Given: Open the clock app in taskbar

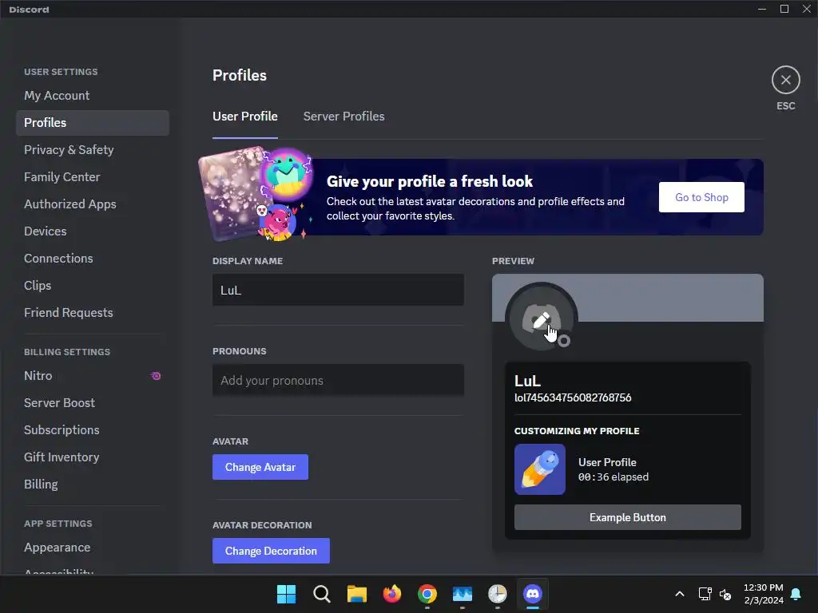Looking at the screenshot, I should (x=497, y=594).
